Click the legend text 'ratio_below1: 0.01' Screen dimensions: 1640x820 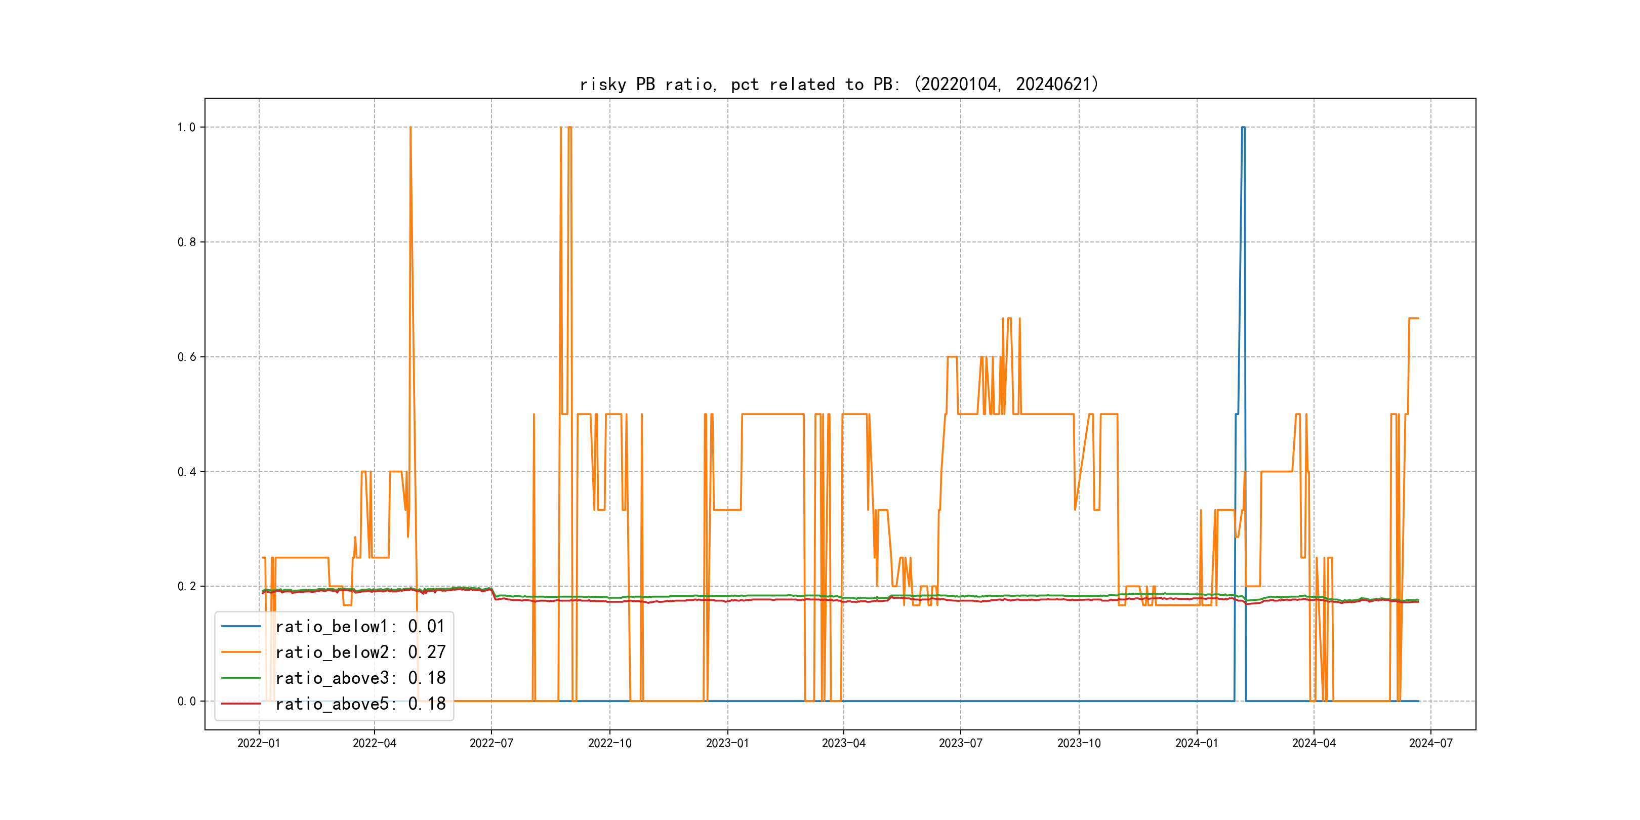pyautogui.click(x=360, y=627)
